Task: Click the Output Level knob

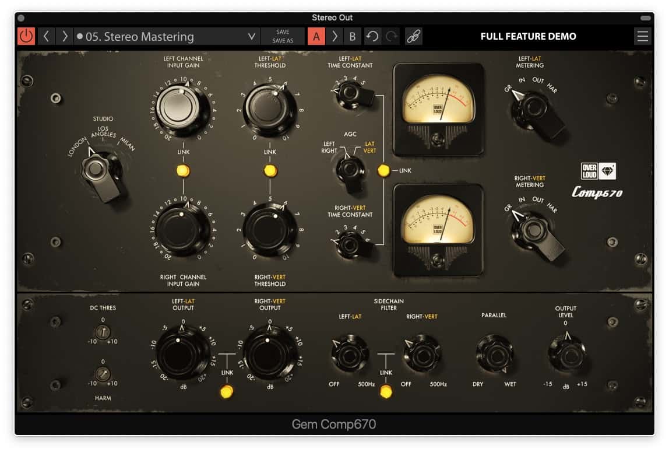Action: pos(568,353)
